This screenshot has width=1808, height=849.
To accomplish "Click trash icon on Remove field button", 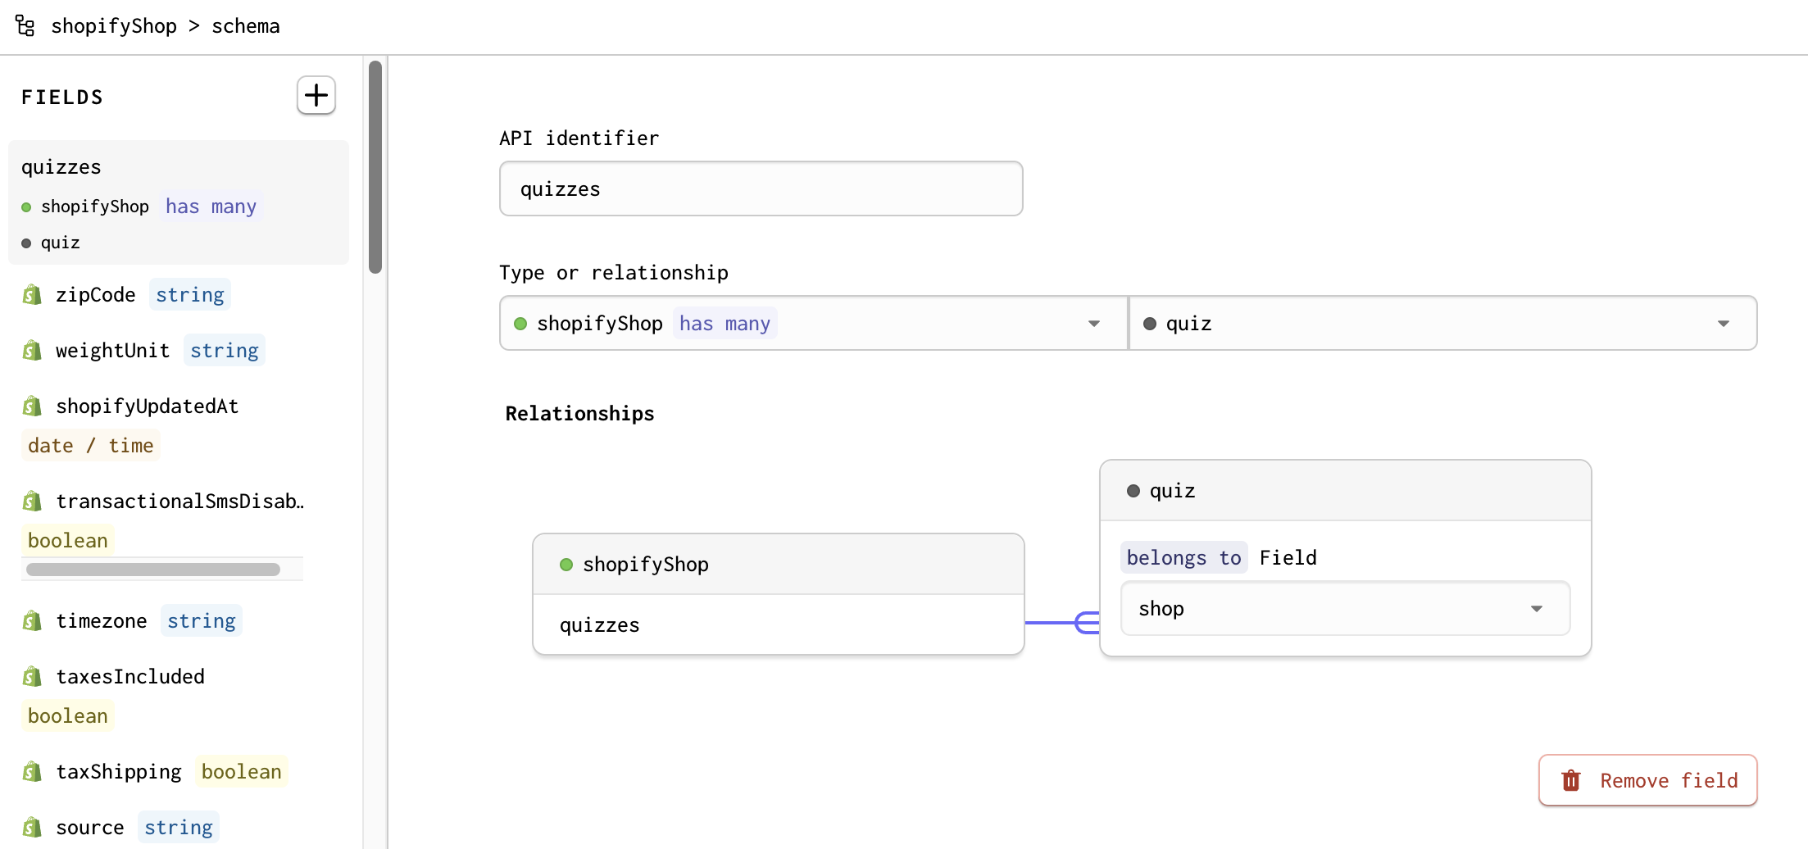I will pos(1571,780).
